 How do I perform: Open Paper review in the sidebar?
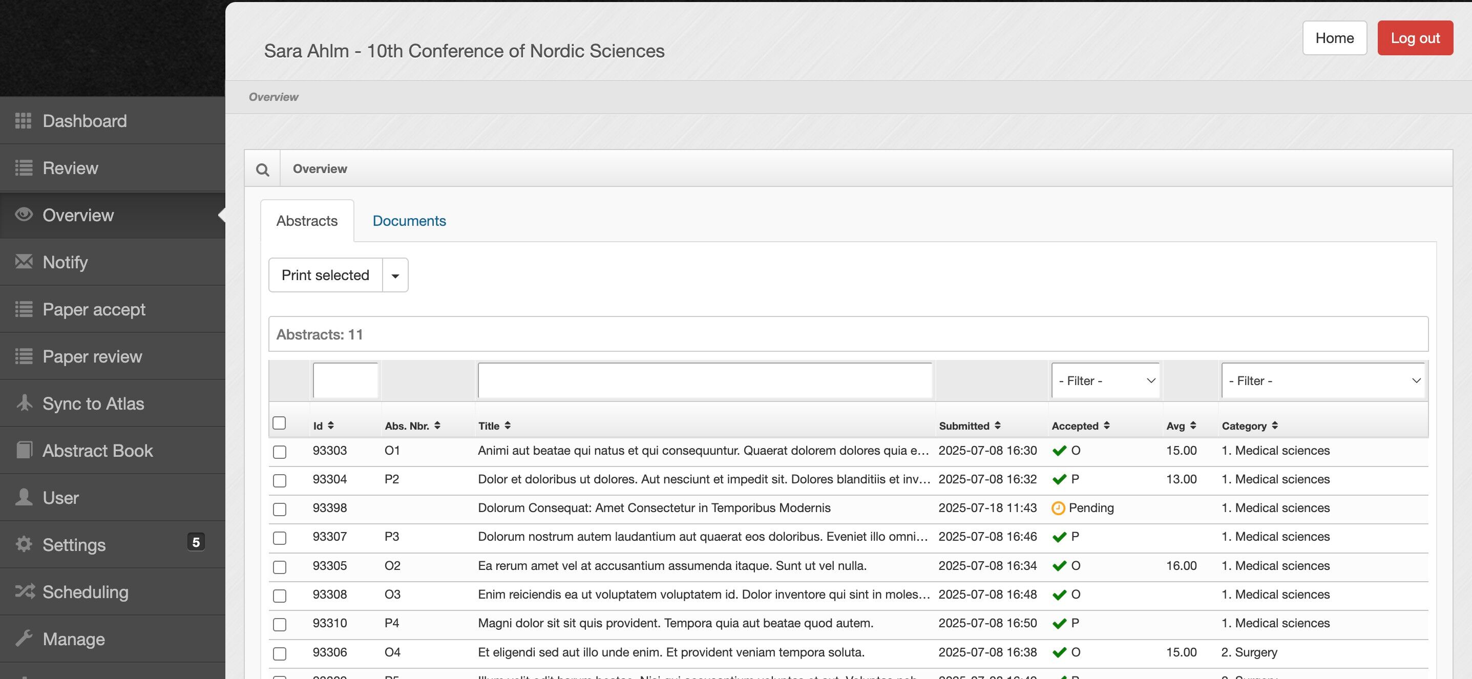tap(92, 356)
